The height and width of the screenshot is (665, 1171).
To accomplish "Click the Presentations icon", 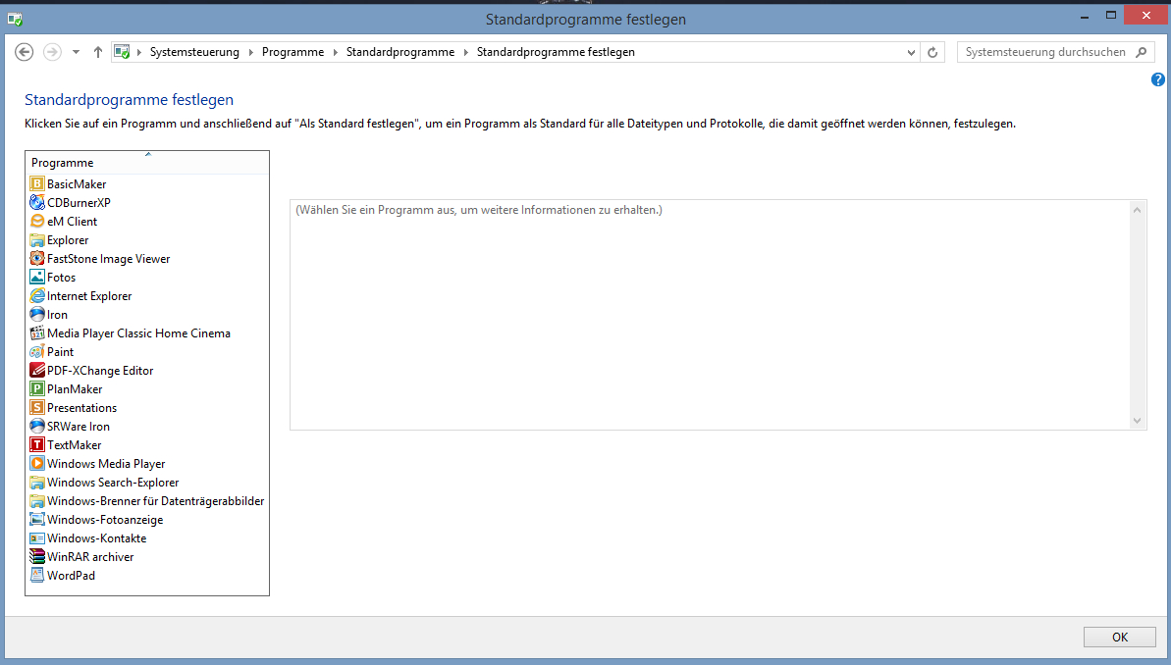I will pos(36,407).
